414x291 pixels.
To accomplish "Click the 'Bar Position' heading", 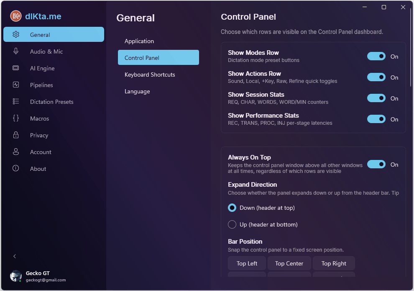I will tap(245, 241).
